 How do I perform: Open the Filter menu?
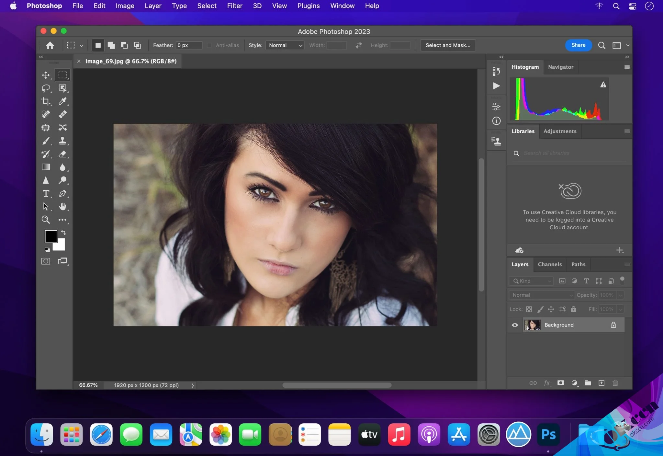(x=234, y=6)
